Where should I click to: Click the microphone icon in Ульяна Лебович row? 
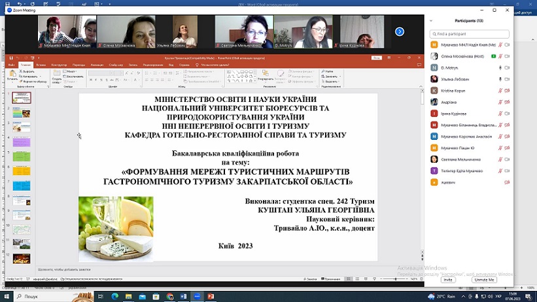[500, 79]
